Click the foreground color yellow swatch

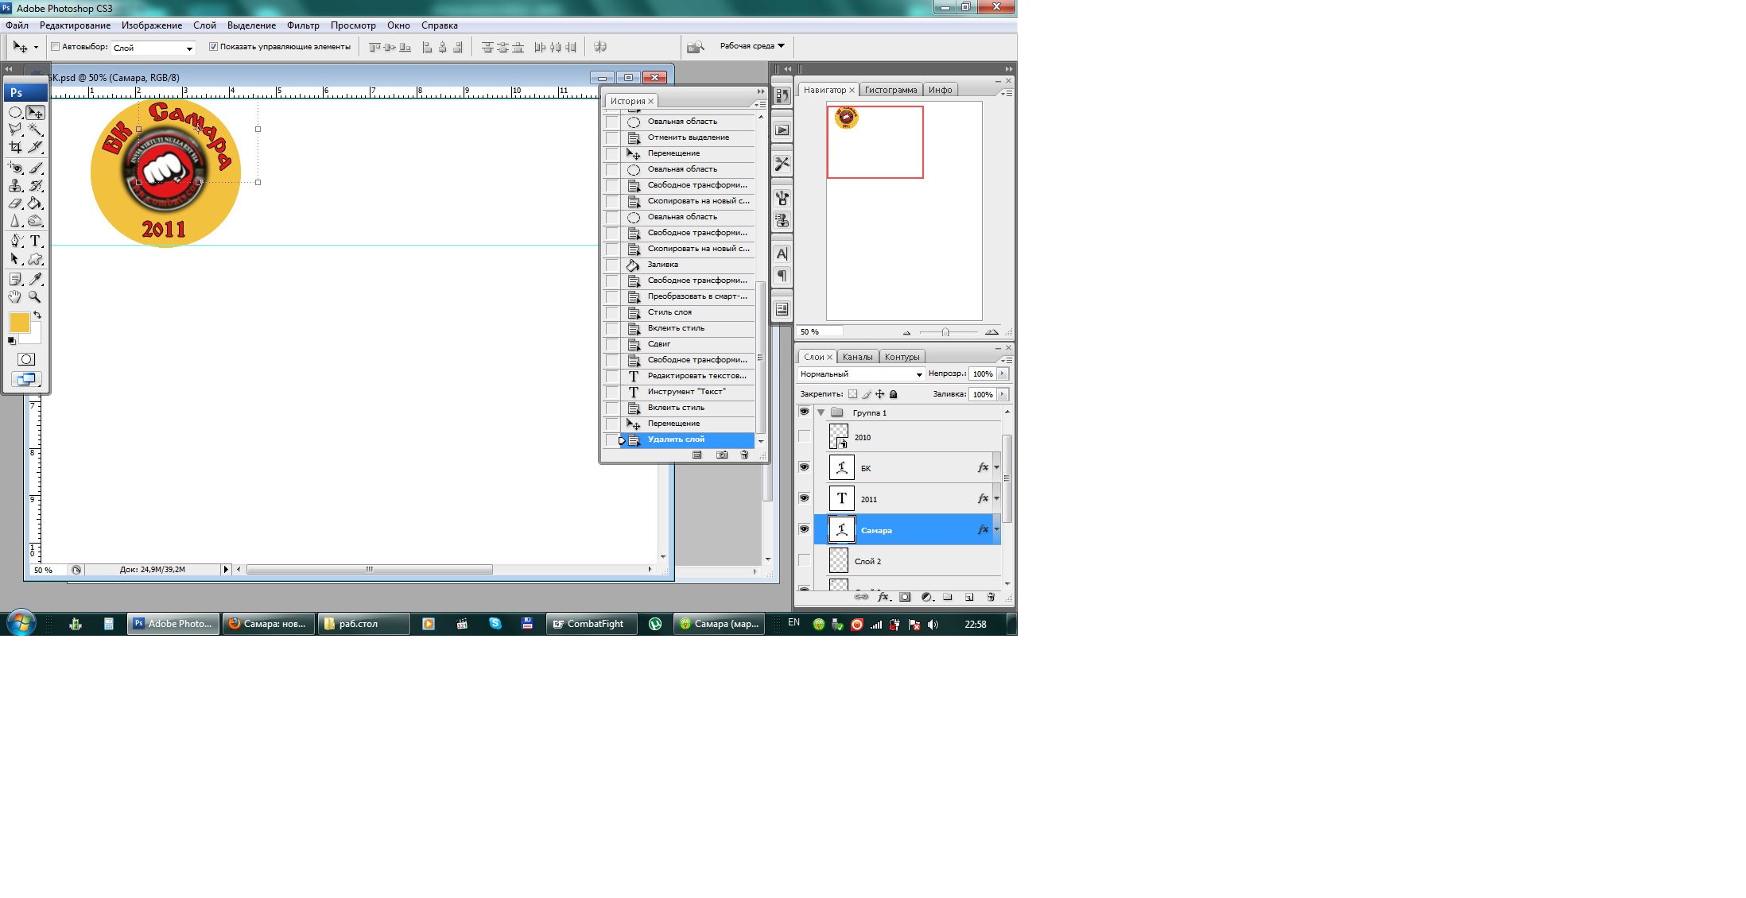pyautogui.click(x=19, y=322)
